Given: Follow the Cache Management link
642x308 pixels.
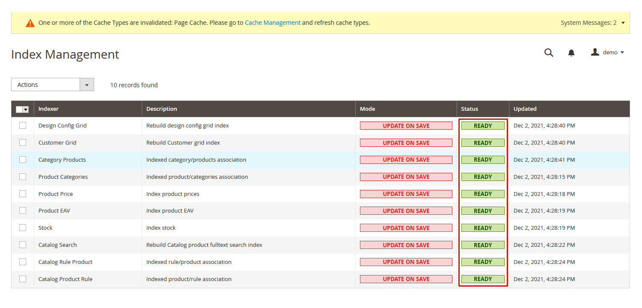Looking at the screenshot, I should [273, 23].
